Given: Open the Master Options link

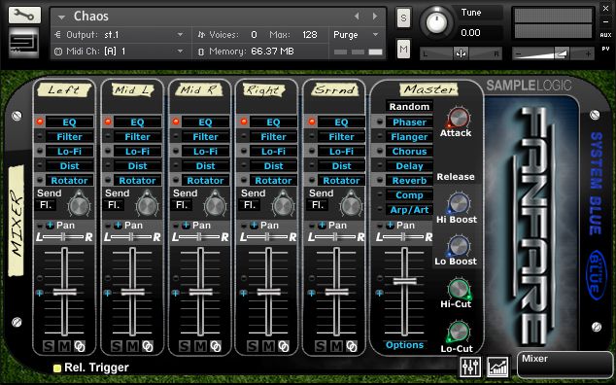Looking at the screenshot, I should coord(404,345).
